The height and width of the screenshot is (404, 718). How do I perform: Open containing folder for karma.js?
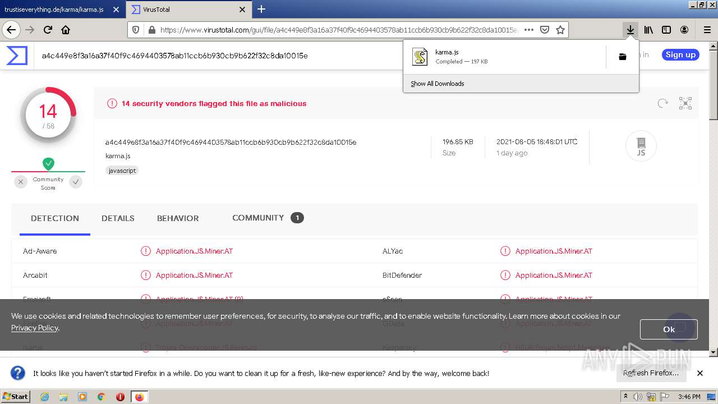(x=622, y=57)
